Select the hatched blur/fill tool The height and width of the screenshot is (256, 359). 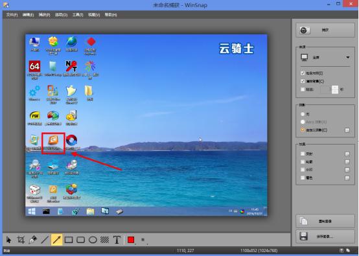point(104,240)
